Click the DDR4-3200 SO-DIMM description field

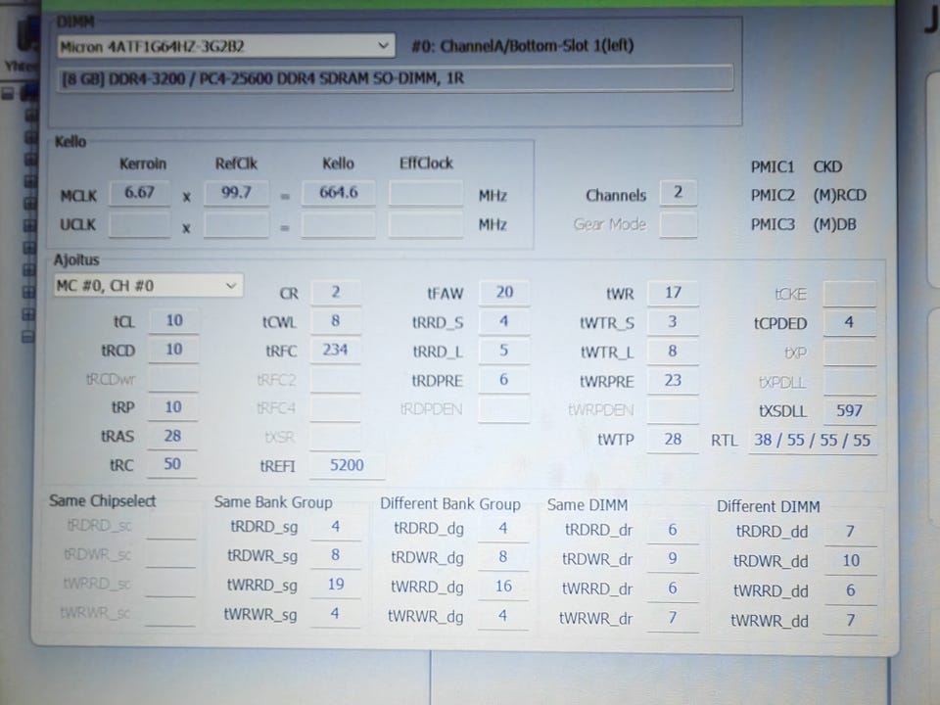[x=395, y=78]
